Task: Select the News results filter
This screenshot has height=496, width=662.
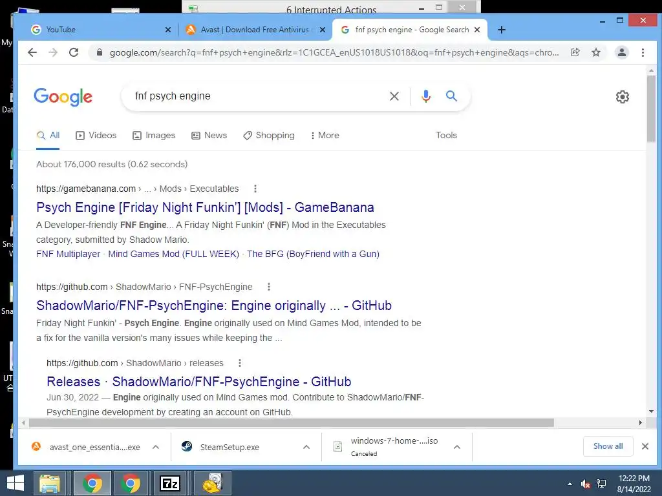Action: [209, 136]
